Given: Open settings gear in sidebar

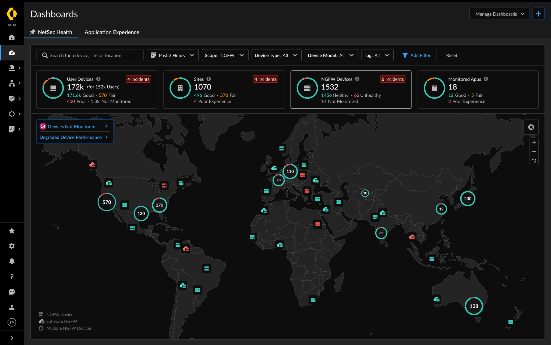Looking at the screenshot, I should 12,246.
